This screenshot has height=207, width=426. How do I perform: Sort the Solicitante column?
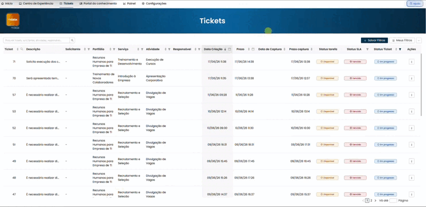(x=85, y=49)
